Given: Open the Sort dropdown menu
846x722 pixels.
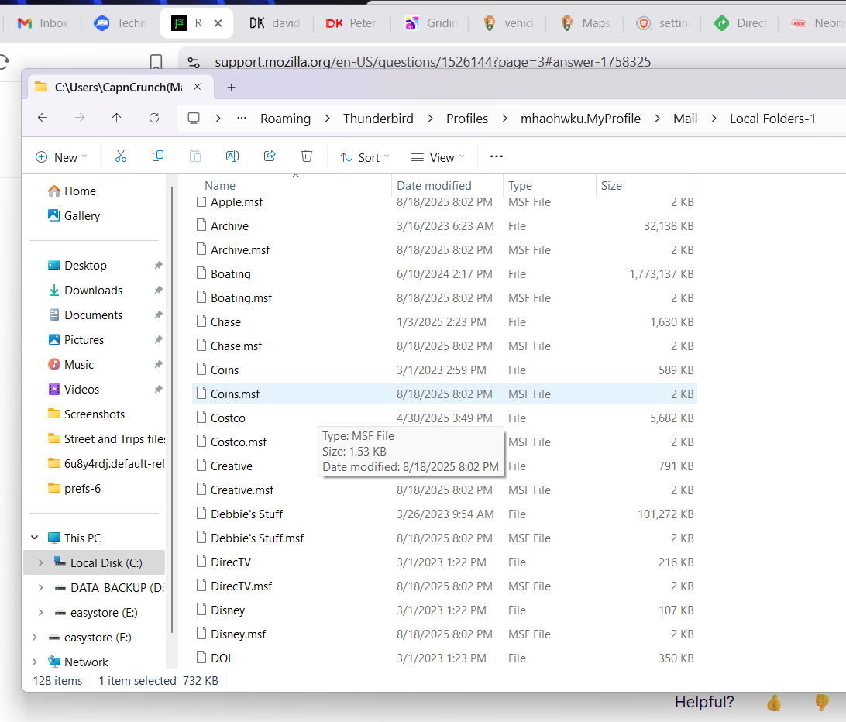Looking at the screenshot, I should pos(365,157).
